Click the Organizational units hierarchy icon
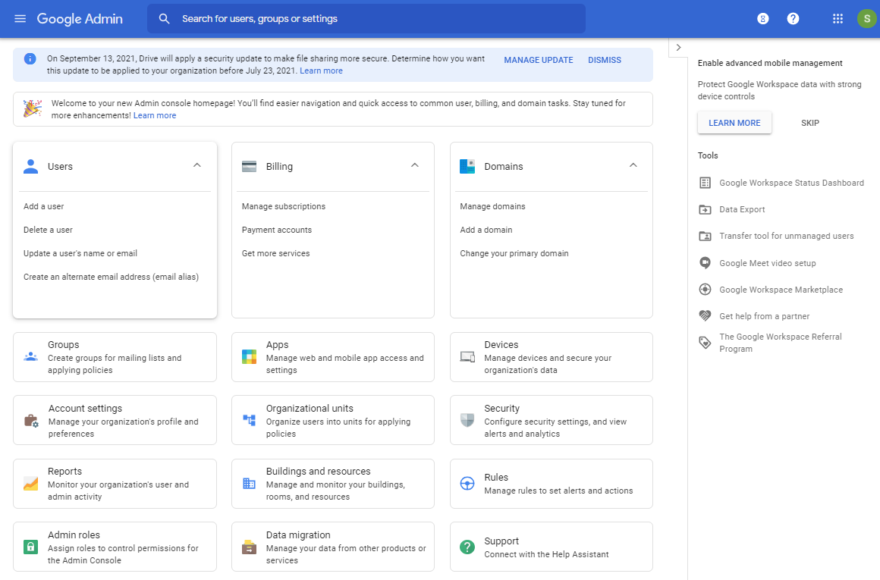880x580 pixels. pos(249,420)
